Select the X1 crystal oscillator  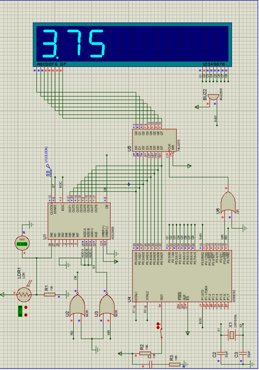tap(232, 335)
